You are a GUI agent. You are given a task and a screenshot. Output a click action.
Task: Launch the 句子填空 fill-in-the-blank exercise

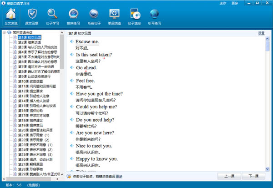135,16
